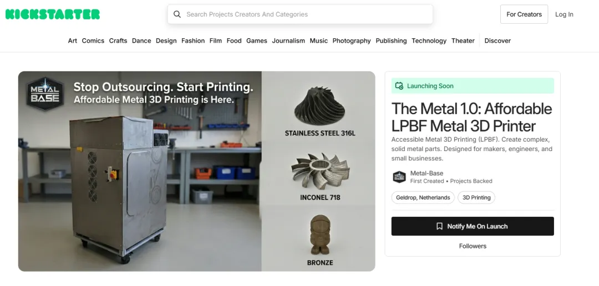The image size is (599, 286).
Task: Open the Metal-Base creator profile link
Action: point(427,173)
